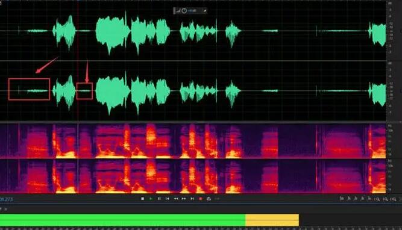Click first amplitude zoom icon in zoom panel
Viewport: 402px width, 230px height.
point(342,199)
